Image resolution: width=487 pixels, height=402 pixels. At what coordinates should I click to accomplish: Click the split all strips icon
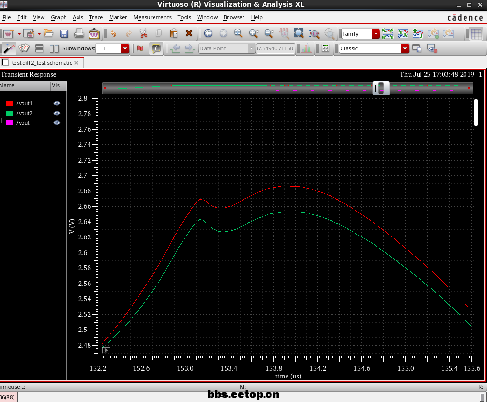coord(388,34)
